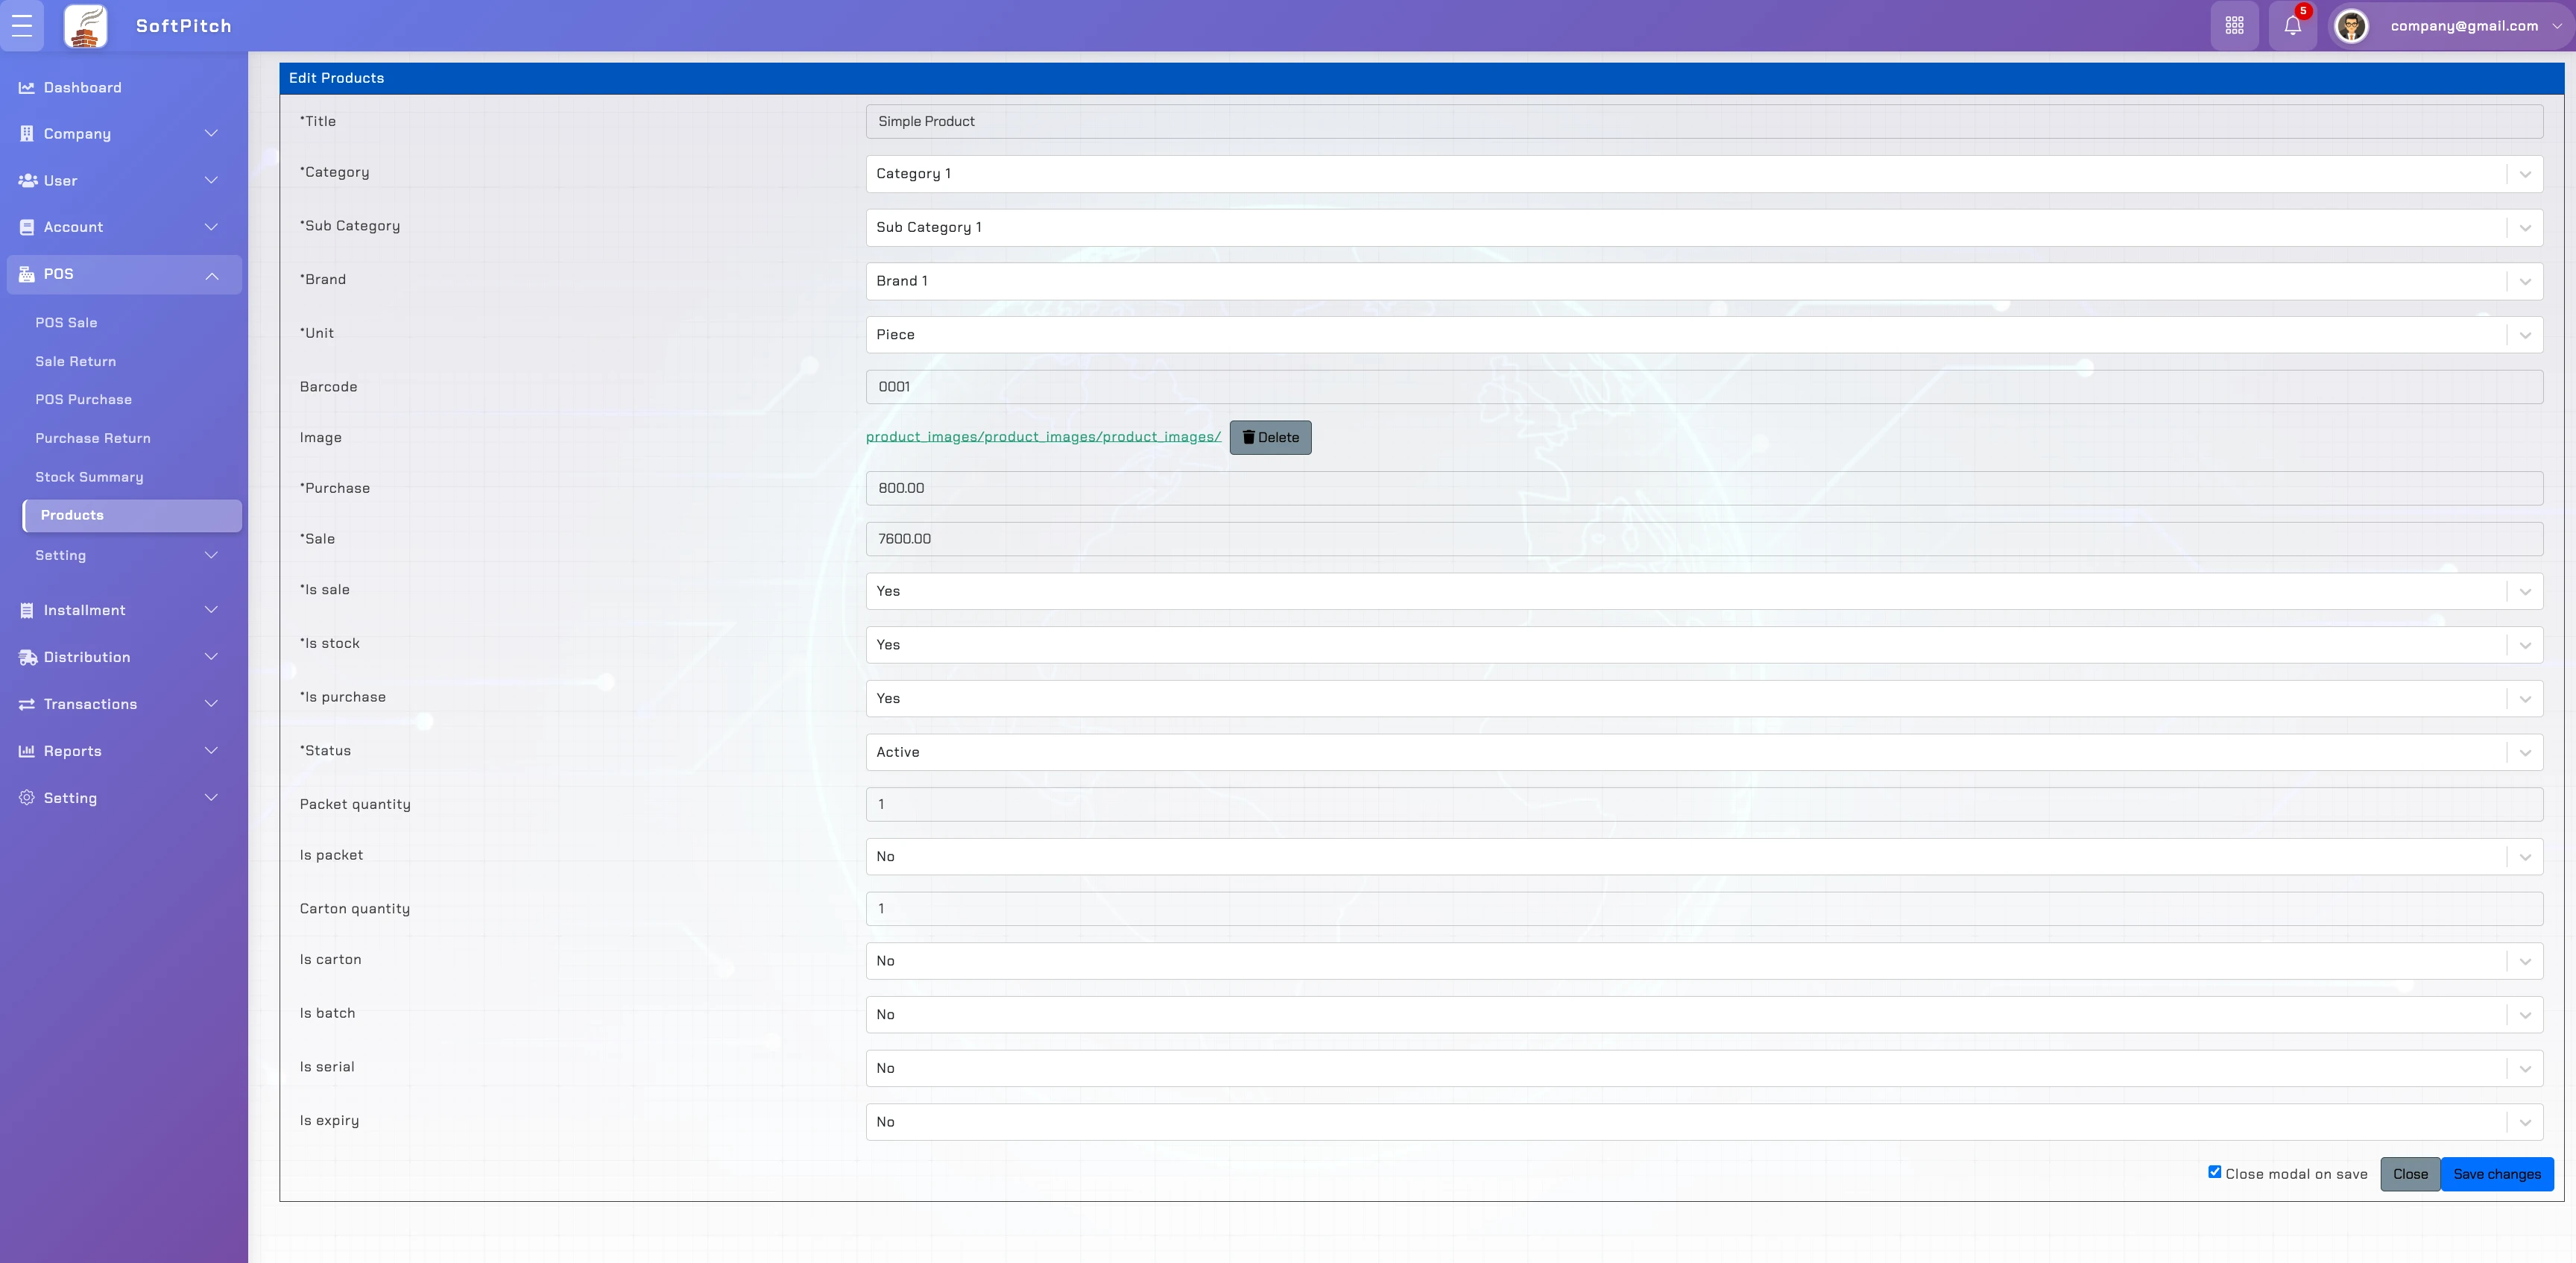Screen dimensions: 2576x1263
Task: Toggle Close modal on save checkbox
Action: (2214, 1172)
